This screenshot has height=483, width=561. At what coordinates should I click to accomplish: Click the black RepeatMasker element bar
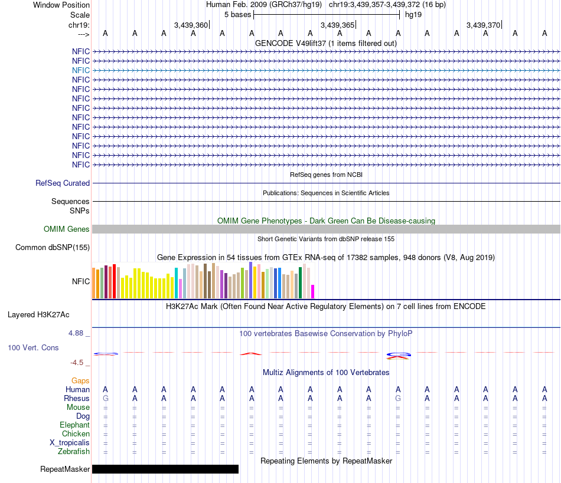click(165, 469)
